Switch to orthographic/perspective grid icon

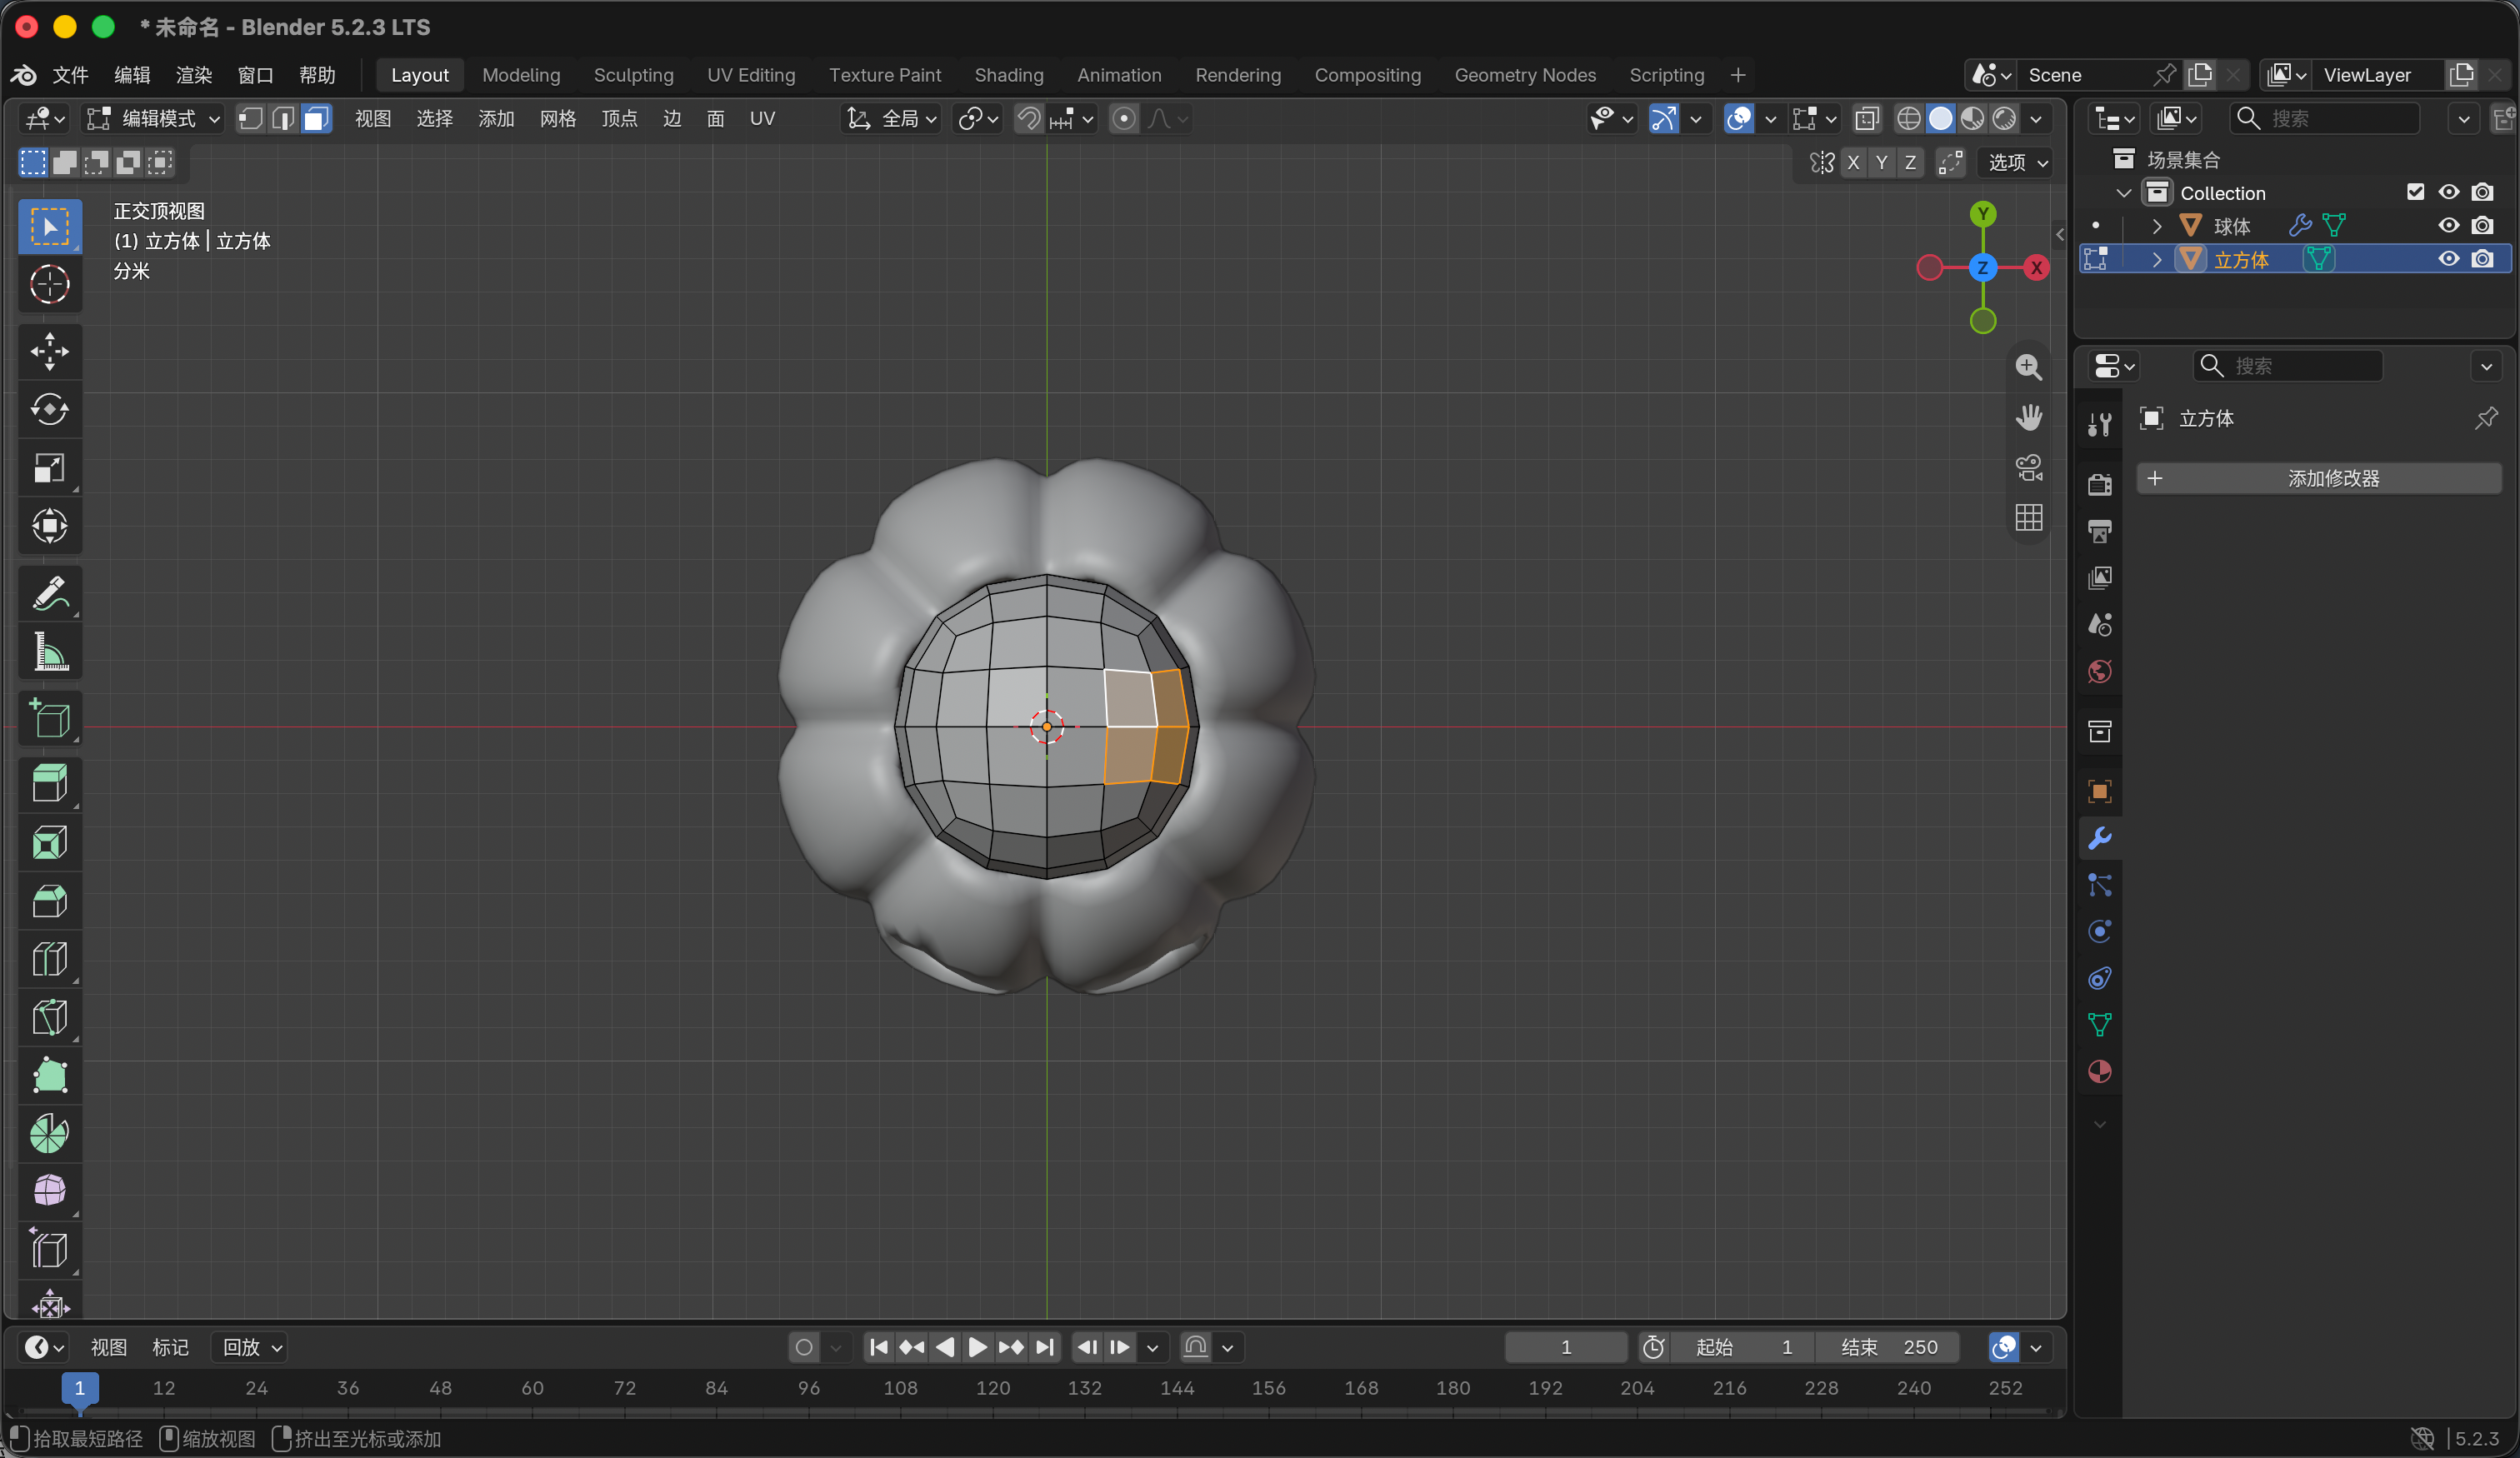point(2028,517)
